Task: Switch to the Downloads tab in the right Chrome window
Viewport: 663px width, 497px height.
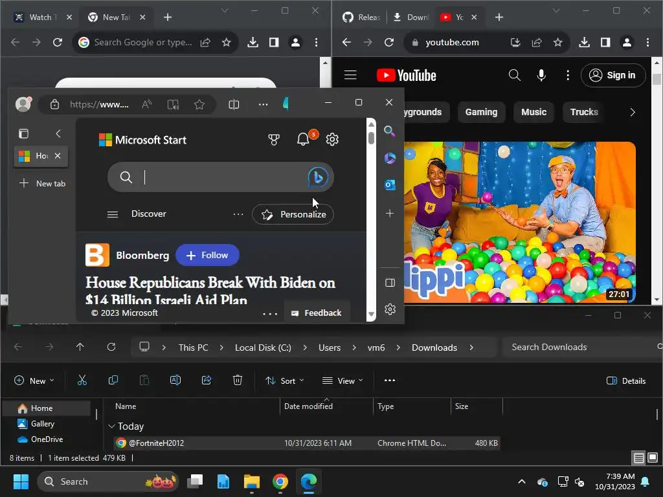Action: click(x=410, y=17)
